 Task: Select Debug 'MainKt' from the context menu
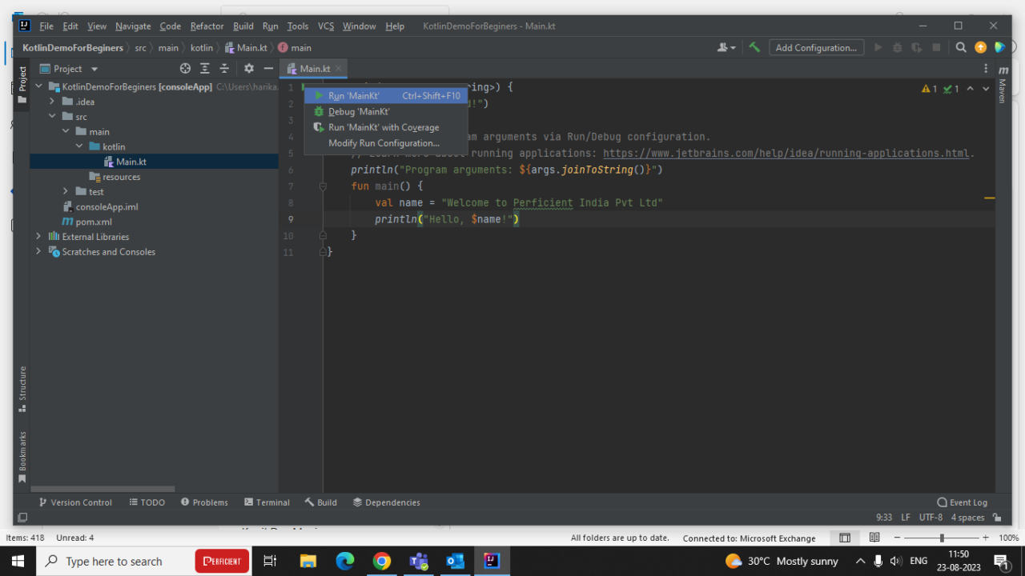tap(358, 111)
